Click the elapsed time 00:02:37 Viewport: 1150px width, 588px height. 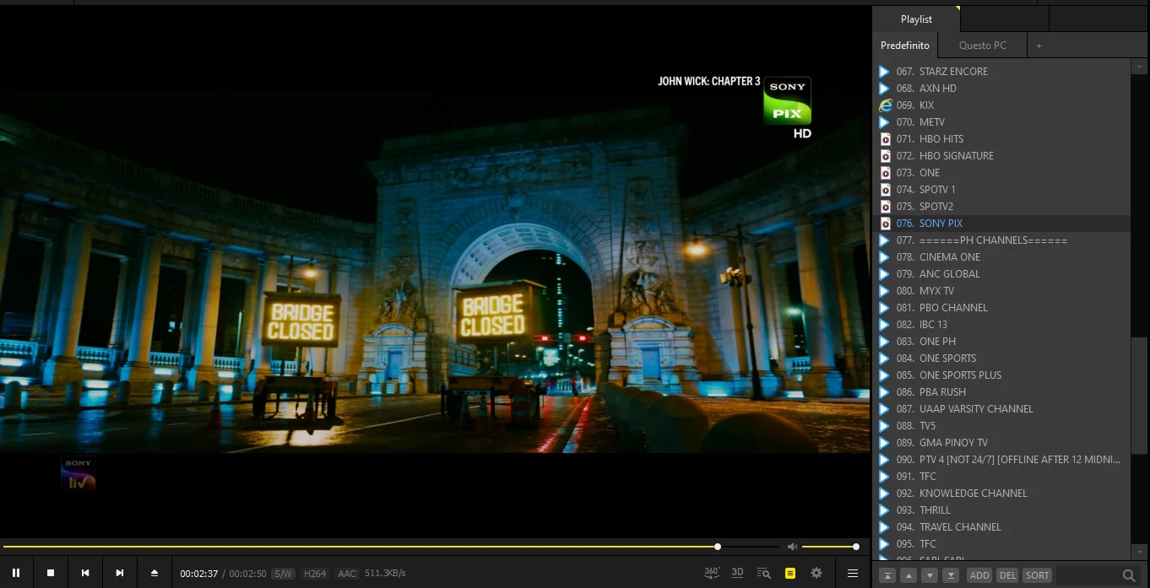(x=199, y=574)
